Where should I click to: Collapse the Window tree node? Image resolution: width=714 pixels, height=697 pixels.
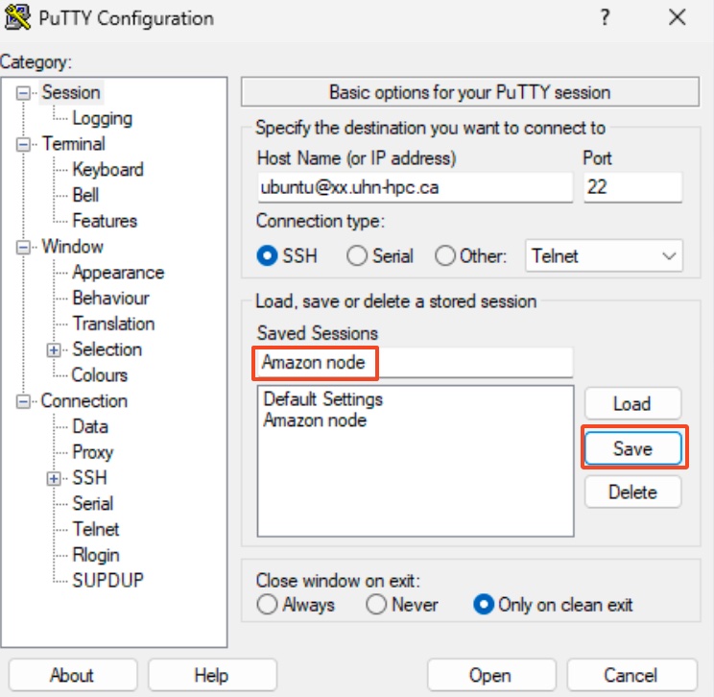[x=23, y=248]
